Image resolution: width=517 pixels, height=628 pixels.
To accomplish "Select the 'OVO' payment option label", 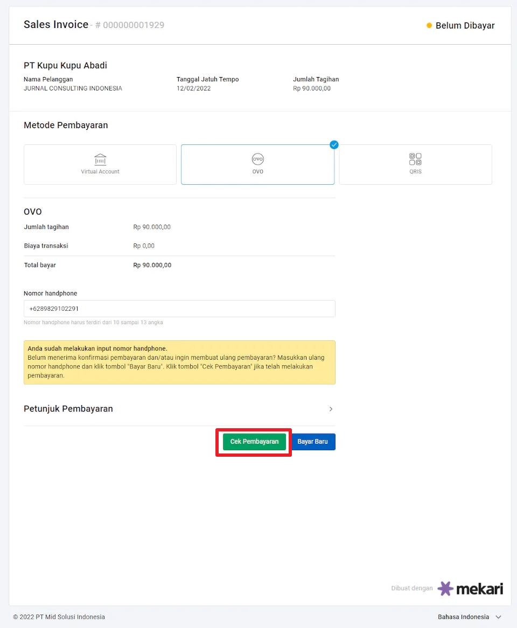I will coord(258,172).
